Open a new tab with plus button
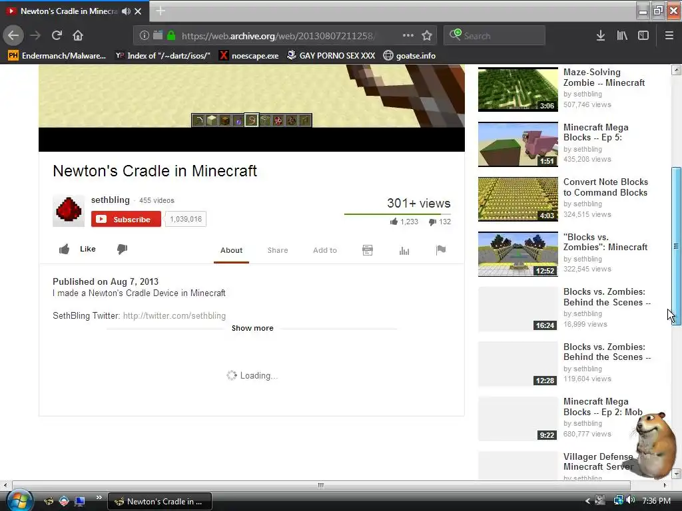 click(161, 11)
